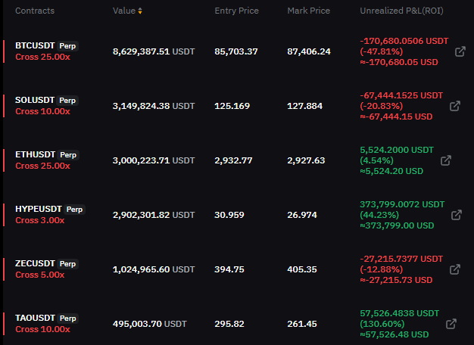Open the SOLUSDT contract link
This screenshot has height=345, width=474.
point(35,100)
